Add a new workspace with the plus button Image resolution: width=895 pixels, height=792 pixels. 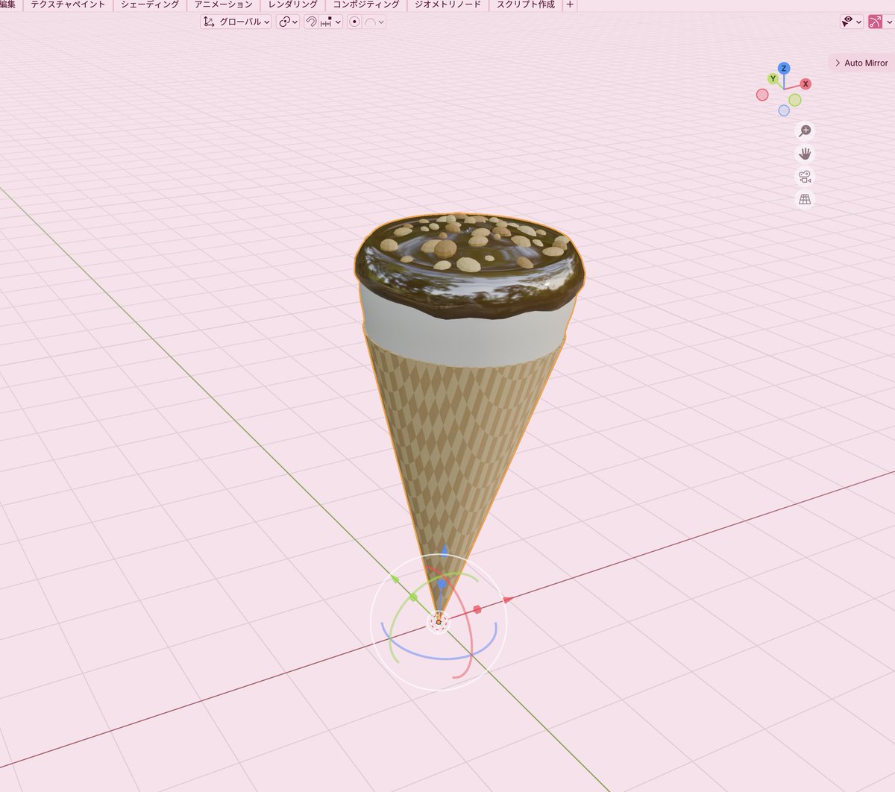pyautogui.click(x=571, y=4)
